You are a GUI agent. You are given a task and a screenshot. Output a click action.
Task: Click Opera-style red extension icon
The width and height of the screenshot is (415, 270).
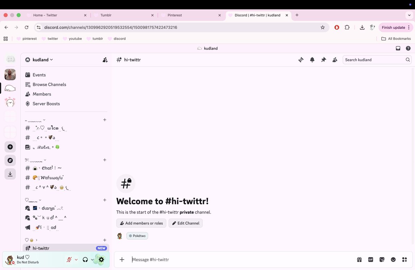coord(337,27)
